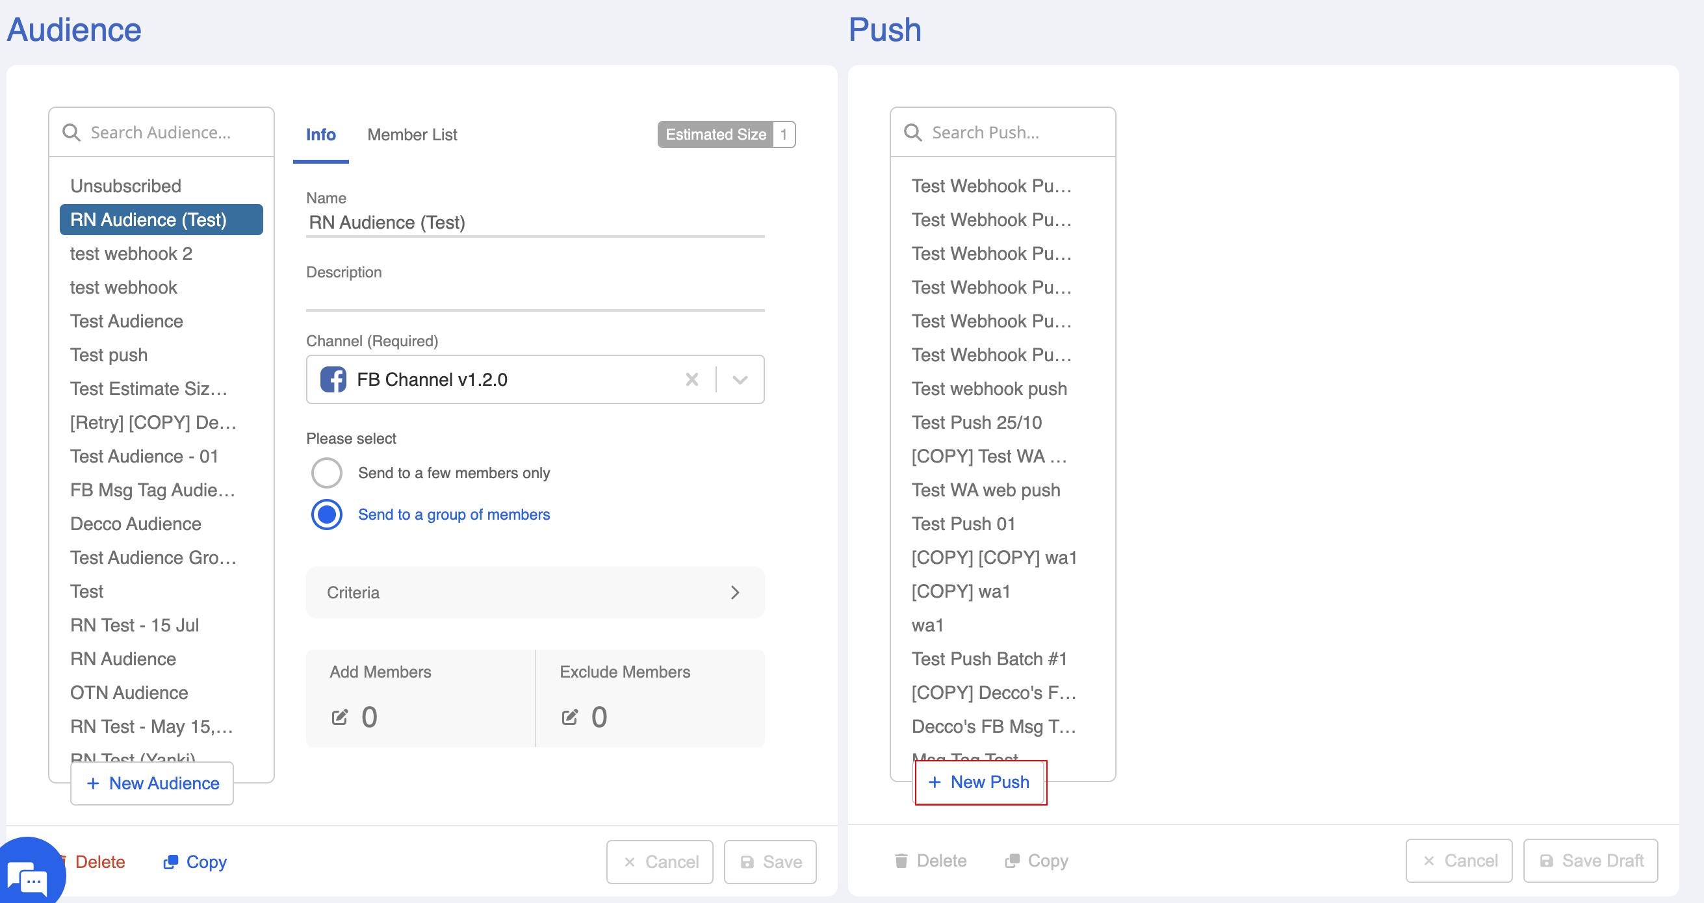
Task: Select Send to a group of members
Action: pyautogui.click(x=327, y=515)
